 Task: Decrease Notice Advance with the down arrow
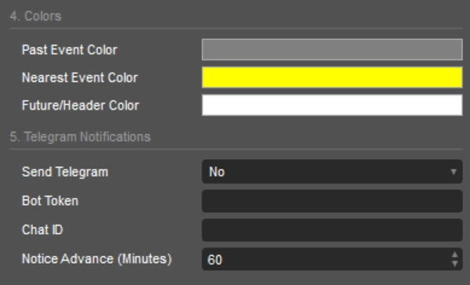tap(454, 264)
